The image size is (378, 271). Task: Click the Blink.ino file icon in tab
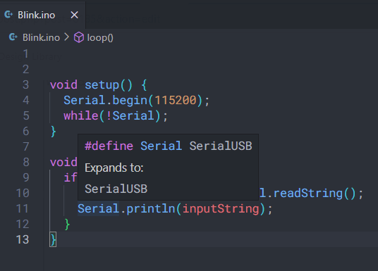click(8, 15)
